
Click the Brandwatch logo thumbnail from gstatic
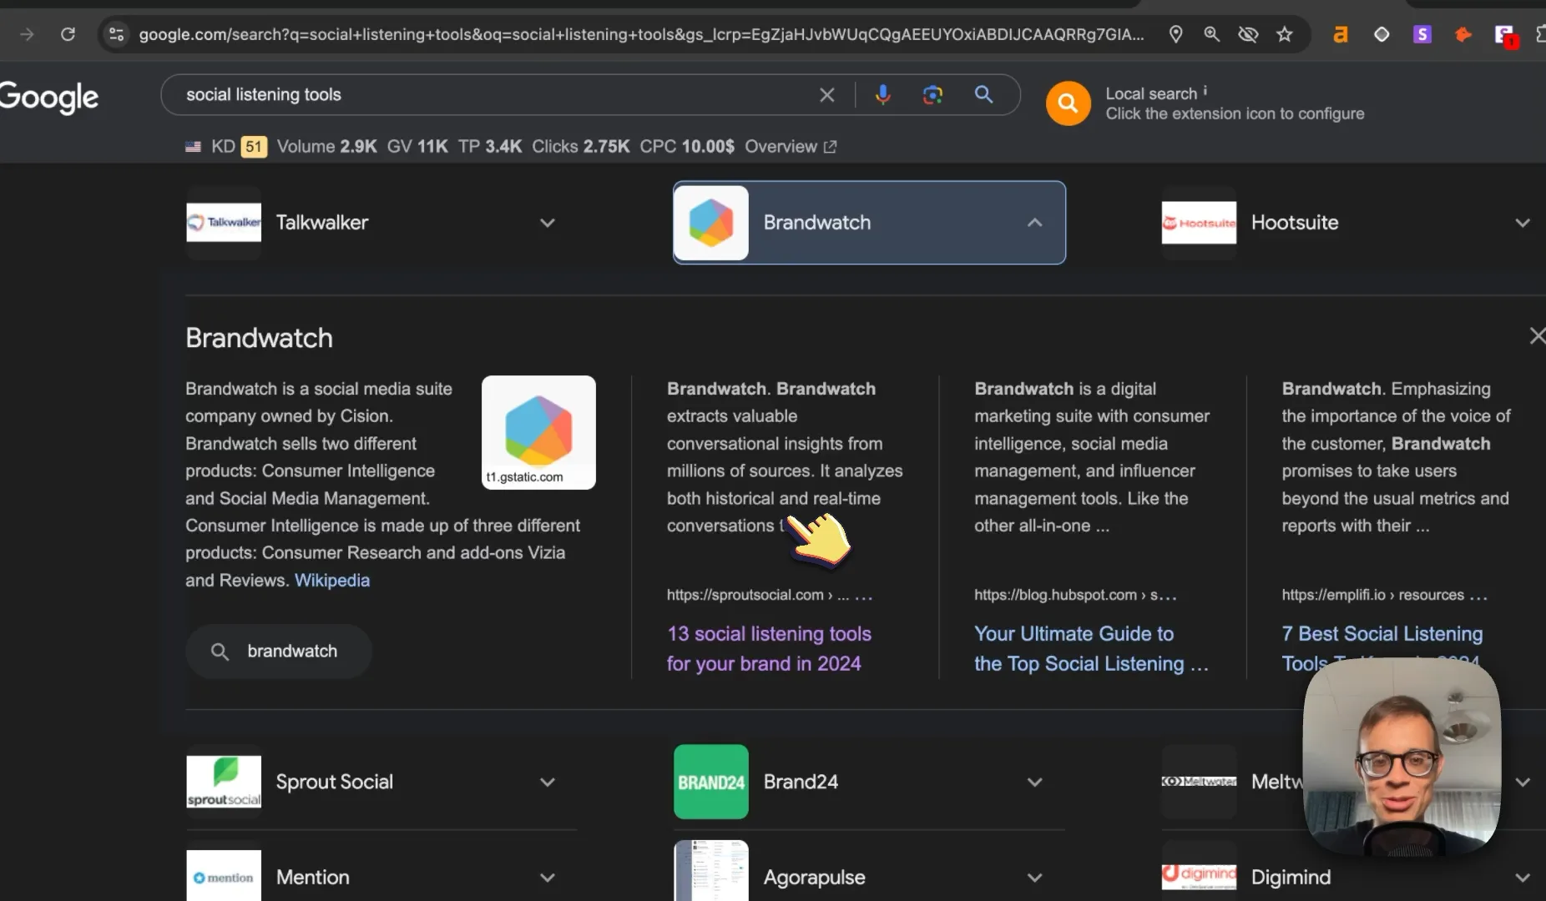[538, 432]
